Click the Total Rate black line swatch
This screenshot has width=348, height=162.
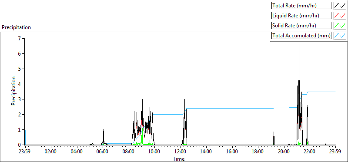[x=340, y=6]
